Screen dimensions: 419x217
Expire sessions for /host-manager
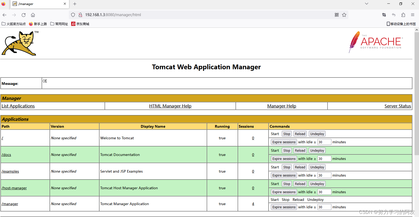tap(284, 192)
